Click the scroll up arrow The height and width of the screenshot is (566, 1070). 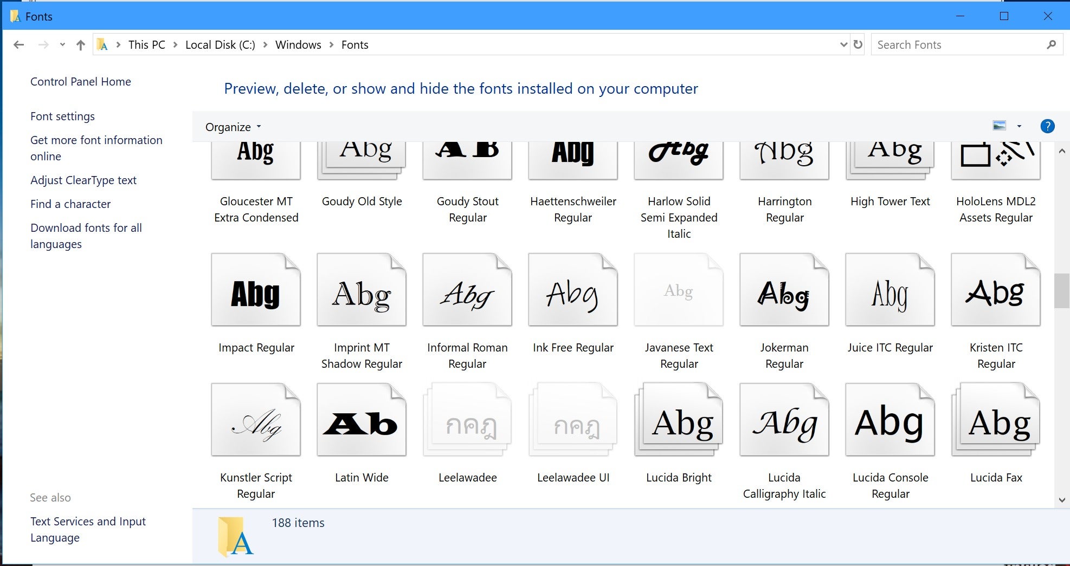click(1062, 151)
